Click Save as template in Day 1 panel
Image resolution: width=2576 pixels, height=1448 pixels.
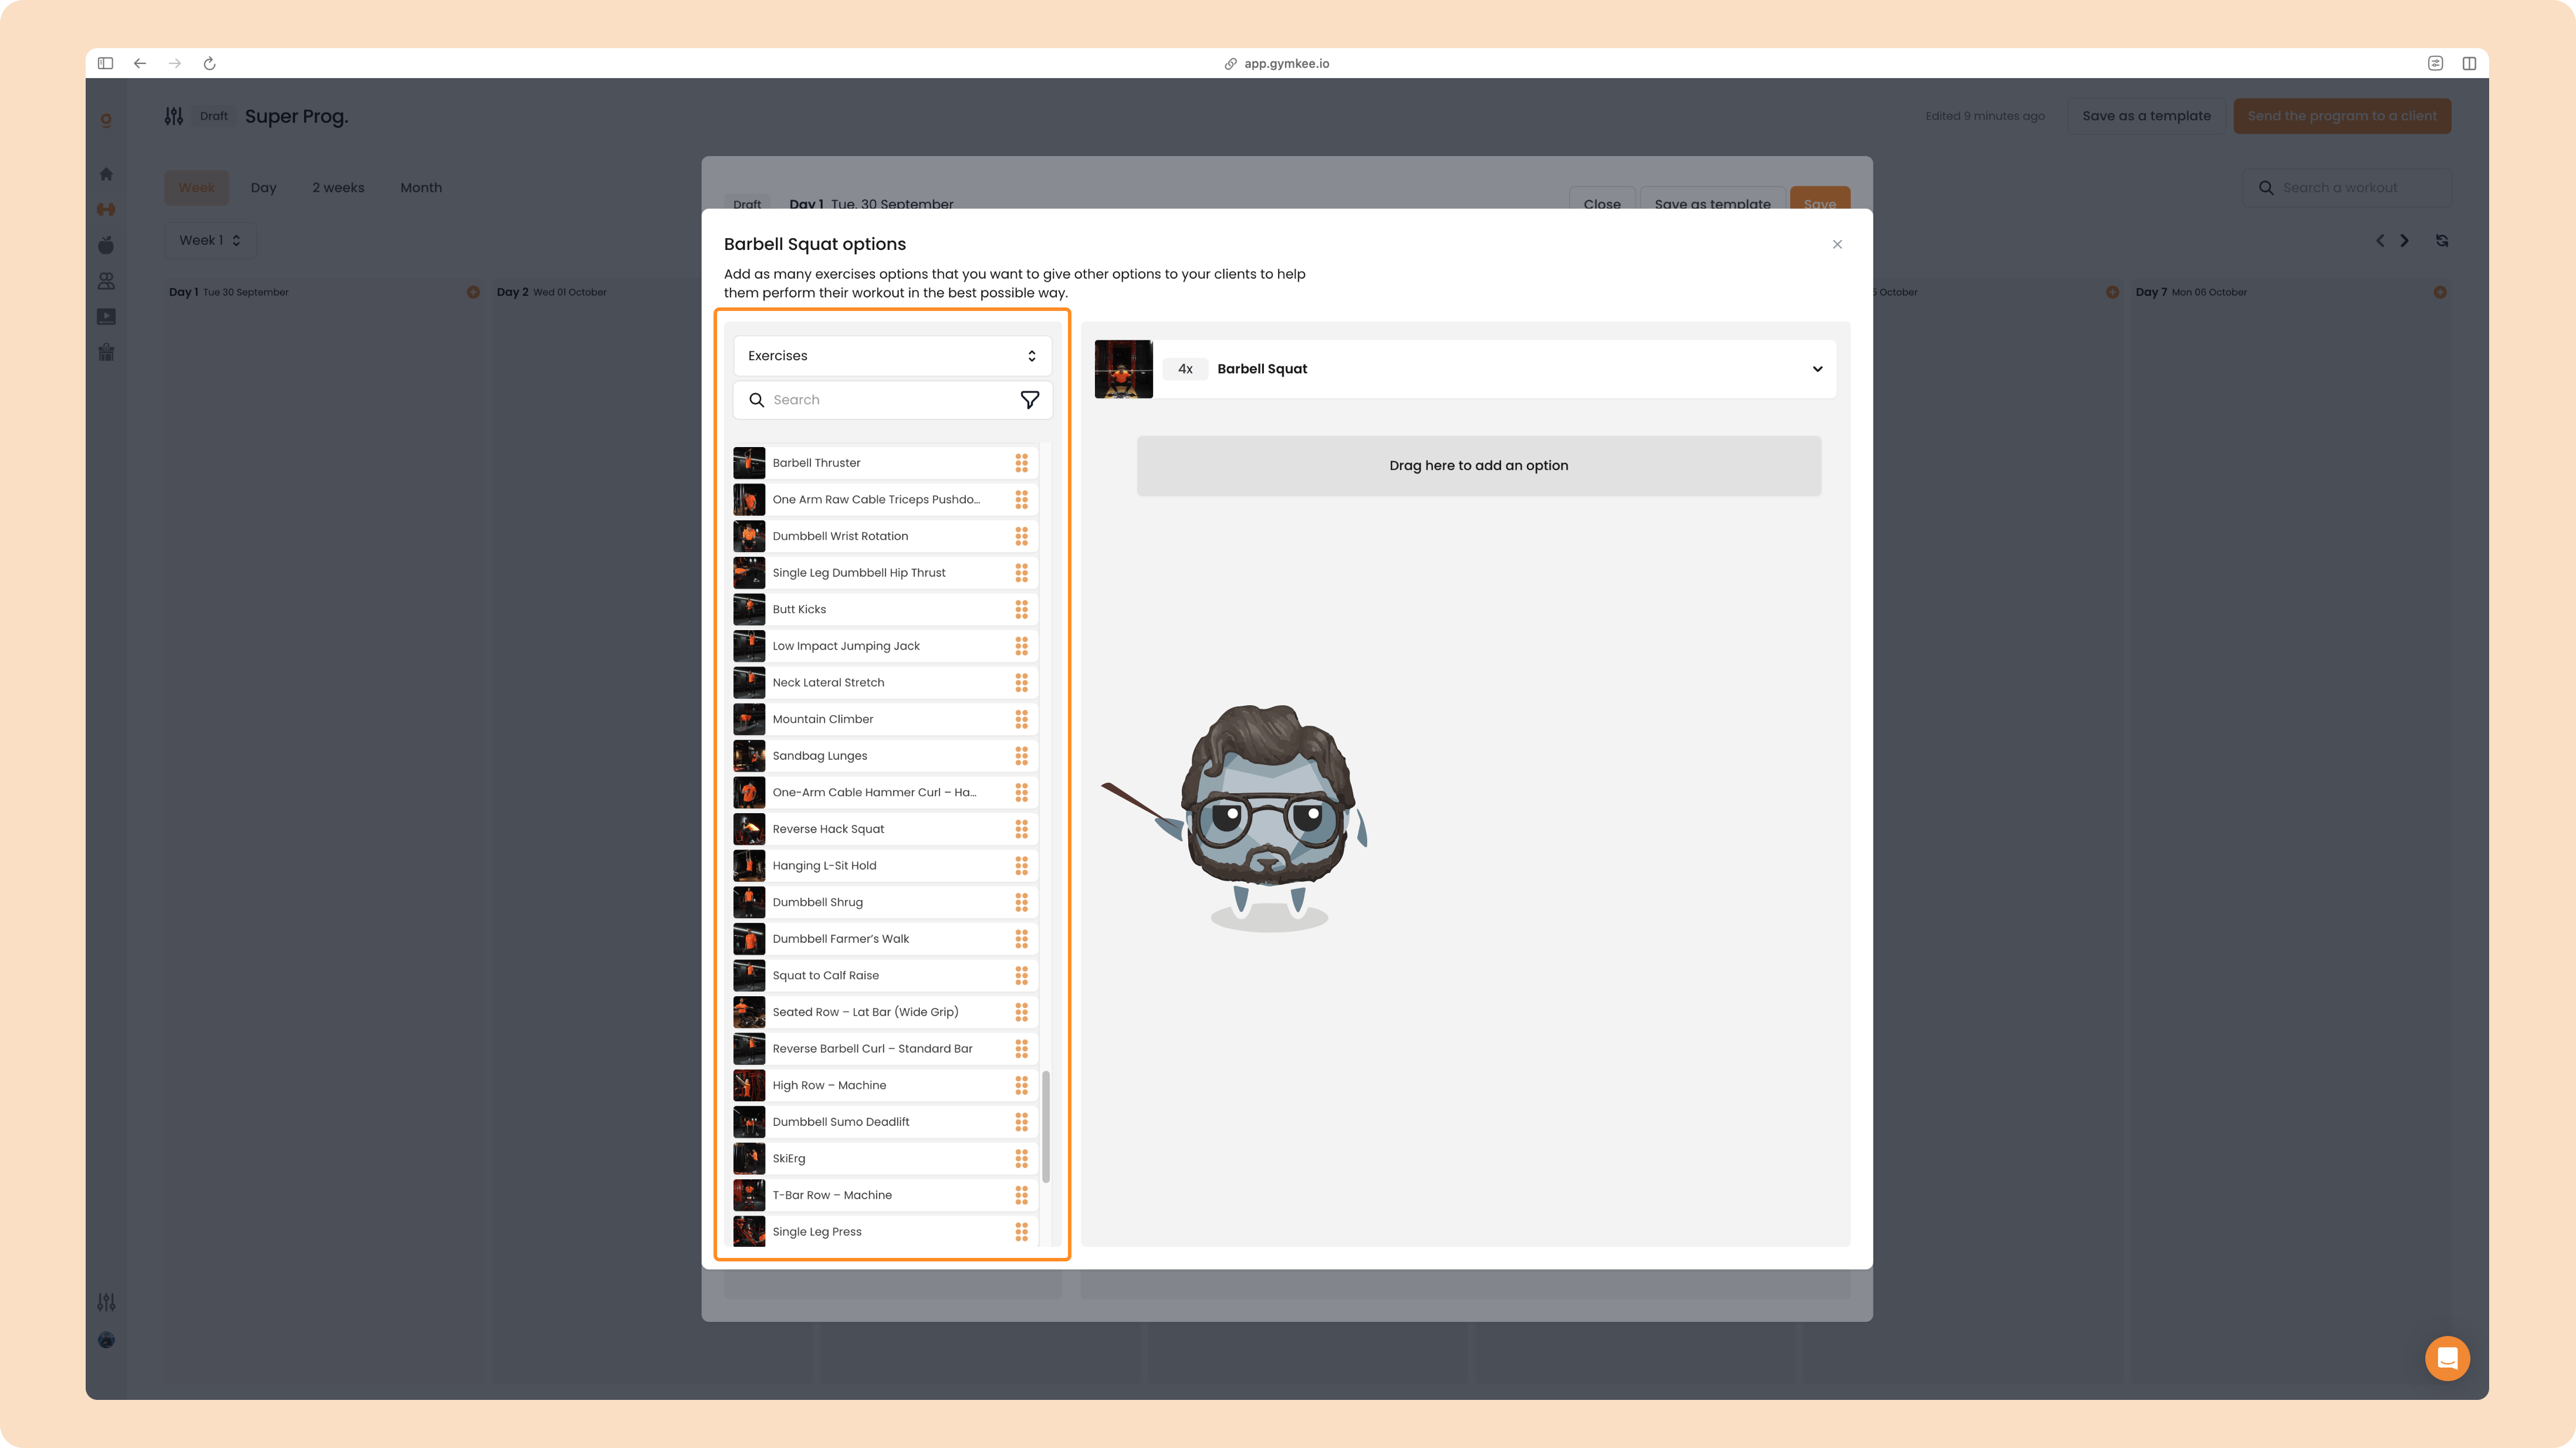coord(1712,199)
